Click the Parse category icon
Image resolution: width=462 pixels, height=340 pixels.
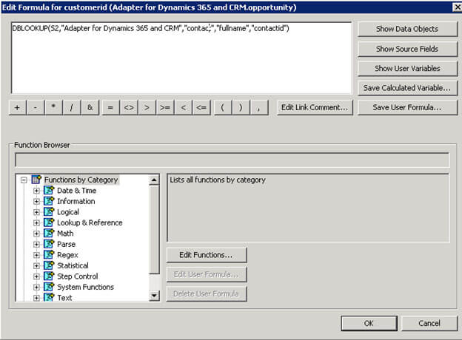pyautogui.click(x=49, y=244)
